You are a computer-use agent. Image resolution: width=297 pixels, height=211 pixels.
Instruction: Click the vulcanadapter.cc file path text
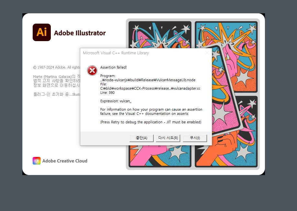[150, 88]
